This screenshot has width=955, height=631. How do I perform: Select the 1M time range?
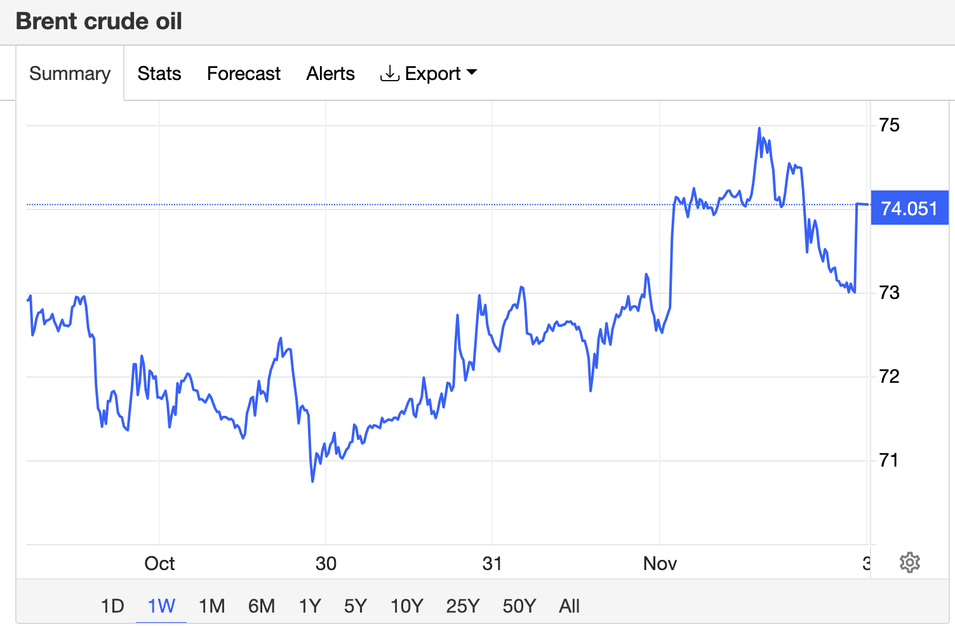click(x=211, y=606)
